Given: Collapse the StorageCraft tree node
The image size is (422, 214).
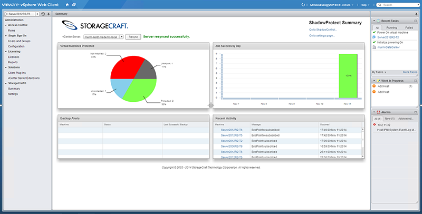Looking at the screenshot, I should click(6, 83).
